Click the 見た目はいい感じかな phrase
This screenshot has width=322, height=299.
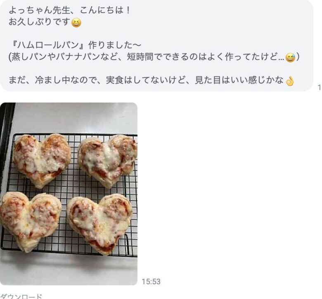click(x=239, y=80)
